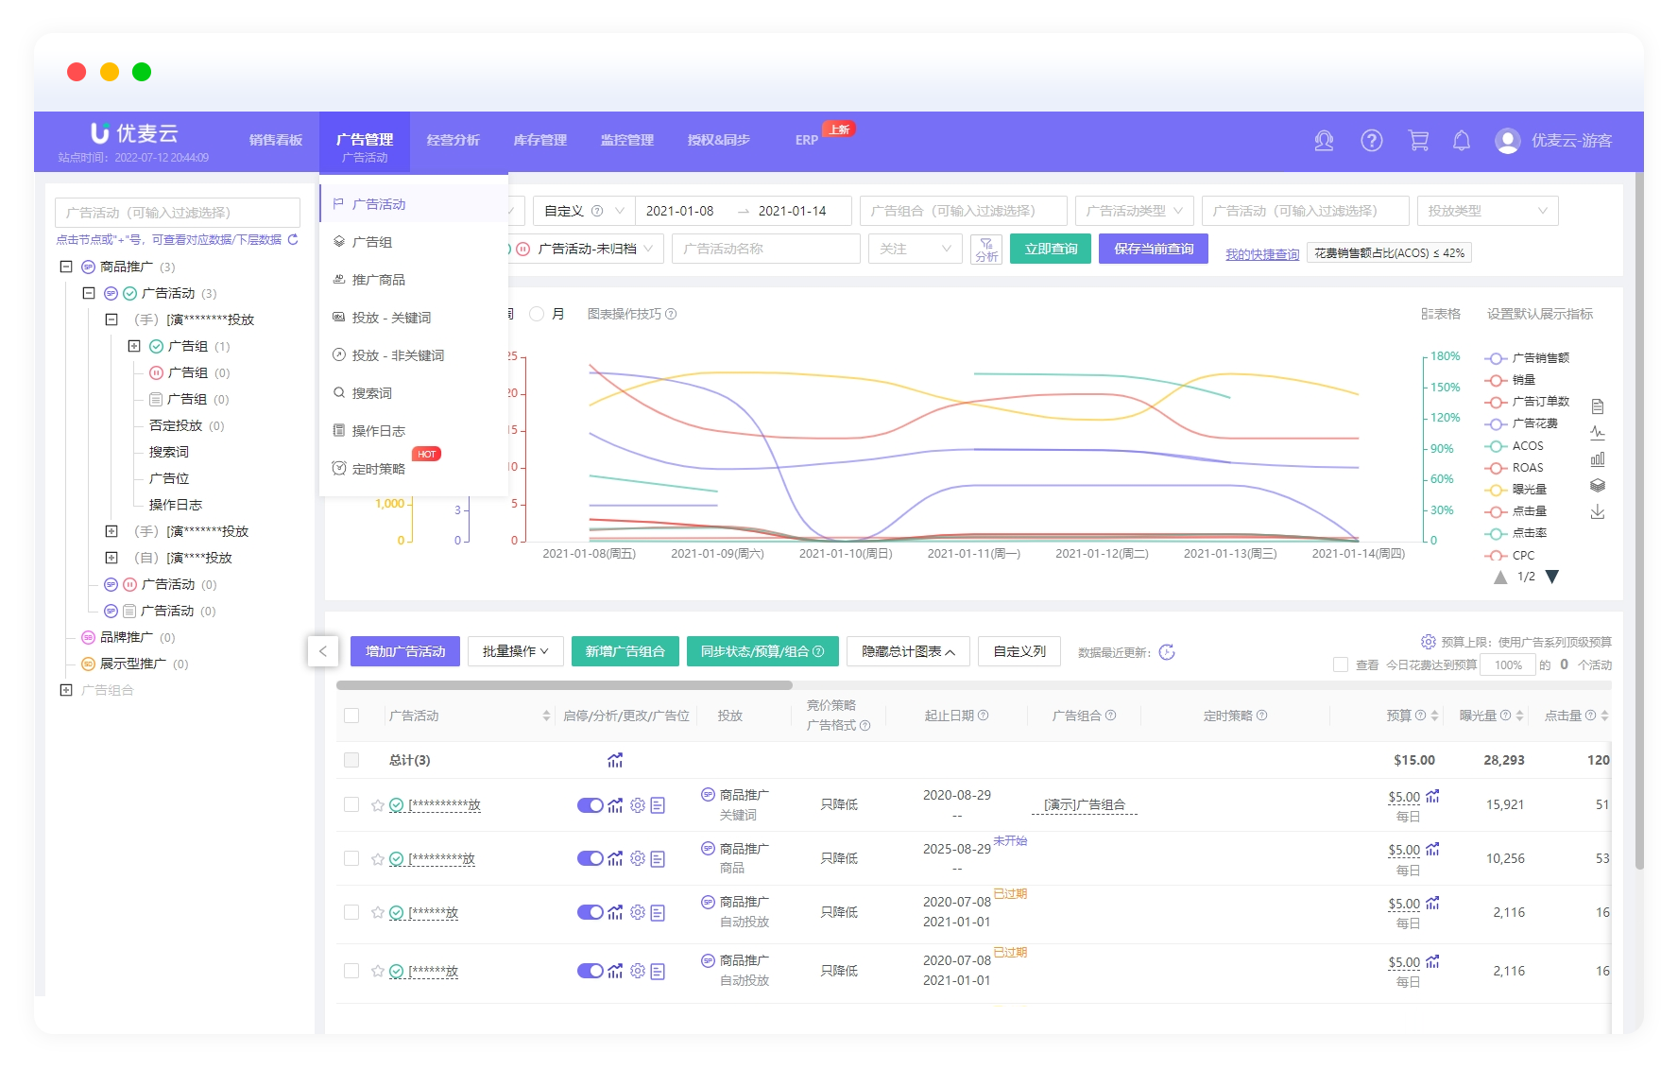Viewport: 1678px width, 1087px height.
Task: Switch to the 库存管理 tab
Action: pos(539,140)
